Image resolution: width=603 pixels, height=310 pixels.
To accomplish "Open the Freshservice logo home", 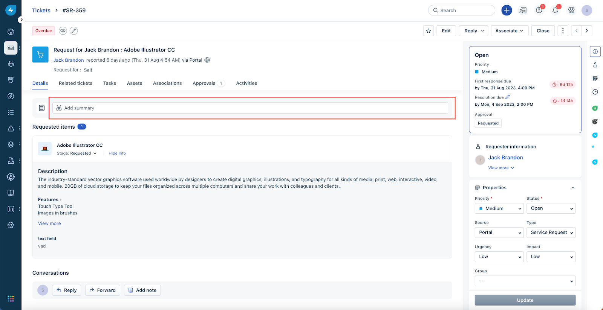I will pyautogui.click(x=11, y=10).
